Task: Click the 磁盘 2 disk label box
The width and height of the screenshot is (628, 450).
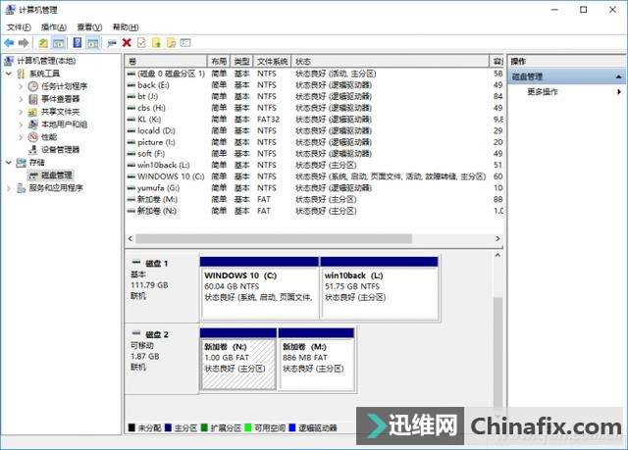Action: click(162, 359)
